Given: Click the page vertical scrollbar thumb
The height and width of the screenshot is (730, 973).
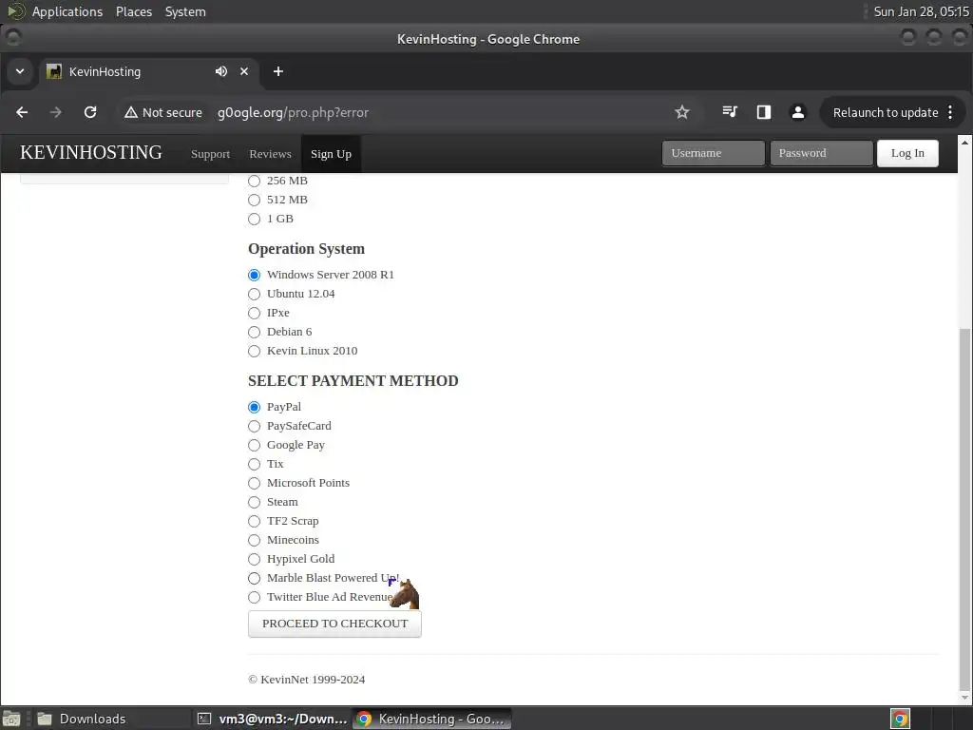Looking at the screenshot, I should point(964,509).
